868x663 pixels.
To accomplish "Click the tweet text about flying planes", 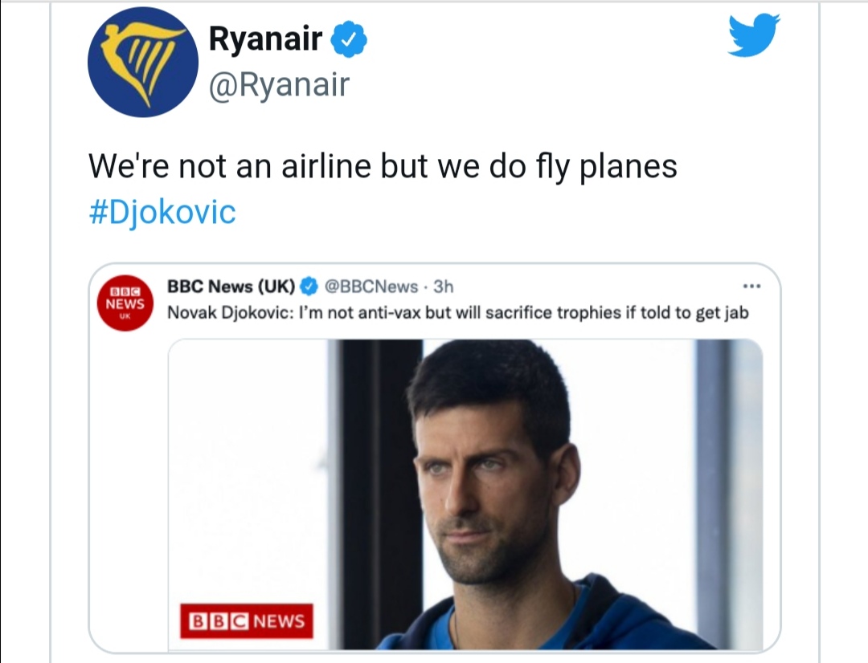I will click(x=383, y=166).
